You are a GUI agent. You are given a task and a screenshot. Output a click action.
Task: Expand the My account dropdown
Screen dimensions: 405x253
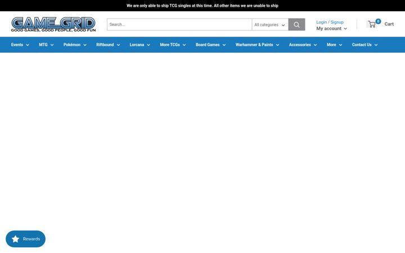click(x=332, y=29)
